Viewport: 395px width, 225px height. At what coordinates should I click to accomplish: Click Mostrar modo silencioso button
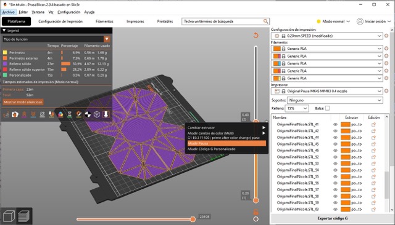(x=23, y=102)
